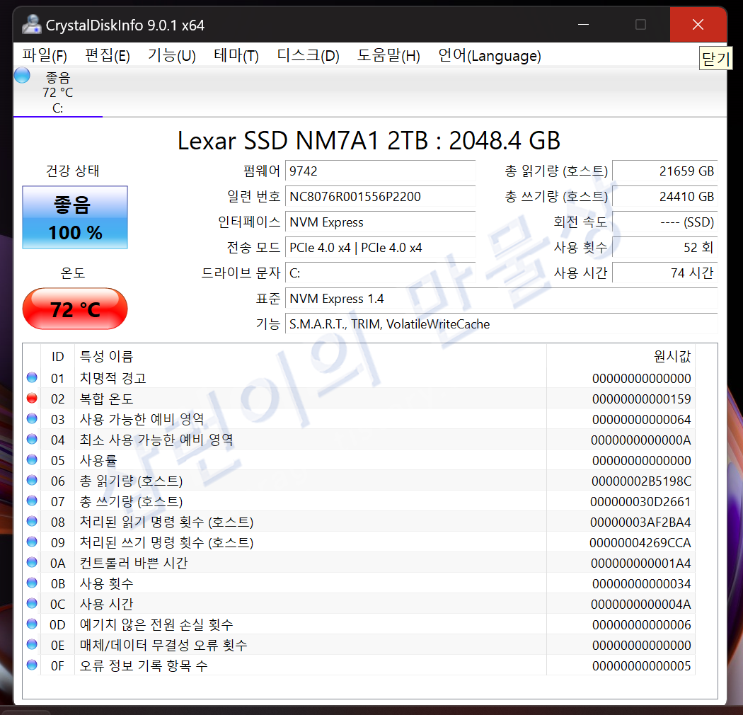Open the 편집(E) menu
The width and height of the screenshot is (743, 715).
(108, 55)
